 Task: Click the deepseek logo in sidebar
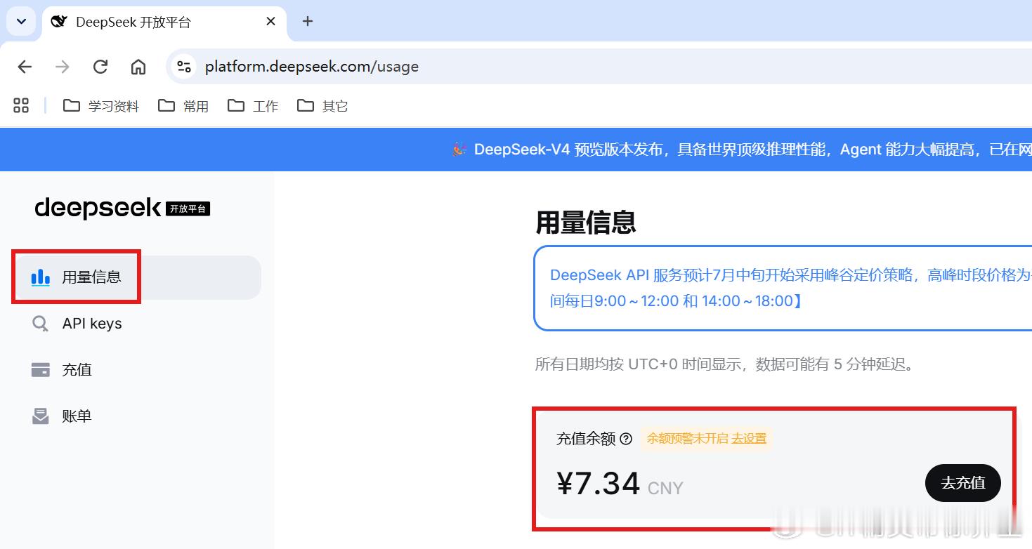(x=98, y=208)
